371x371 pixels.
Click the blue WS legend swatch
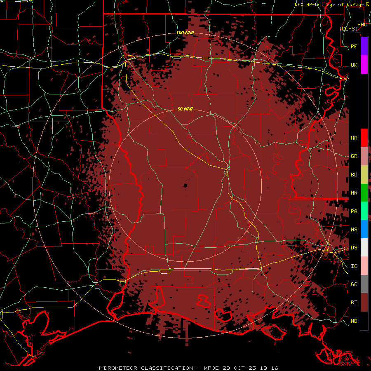[x=364, y=229]
